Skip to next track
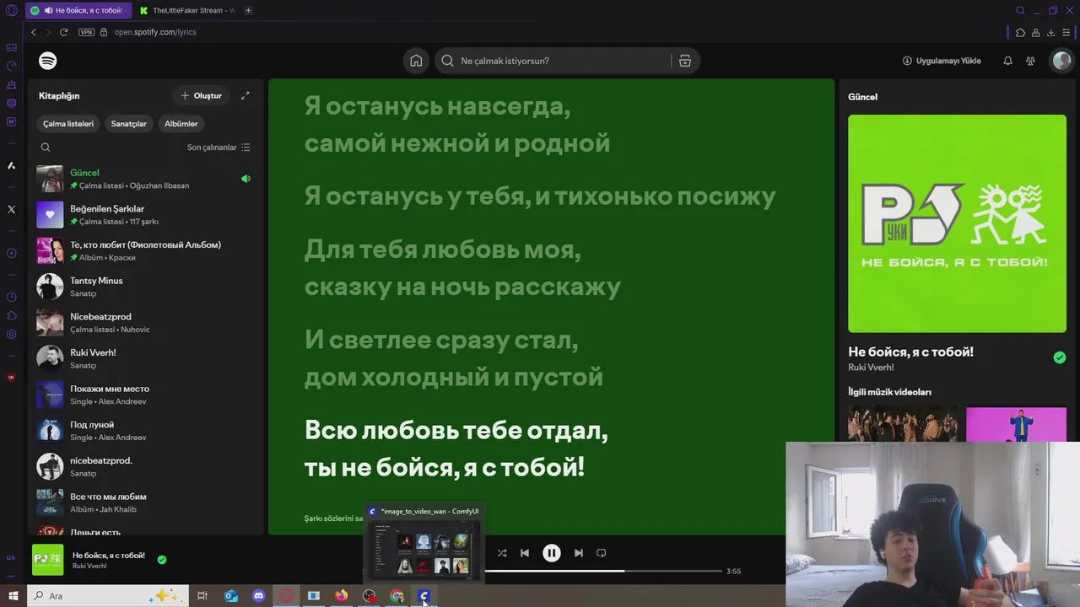Image resolution: width=1080 pixels, height=607 pixels. pyautogui.click(x=578, y=553)
